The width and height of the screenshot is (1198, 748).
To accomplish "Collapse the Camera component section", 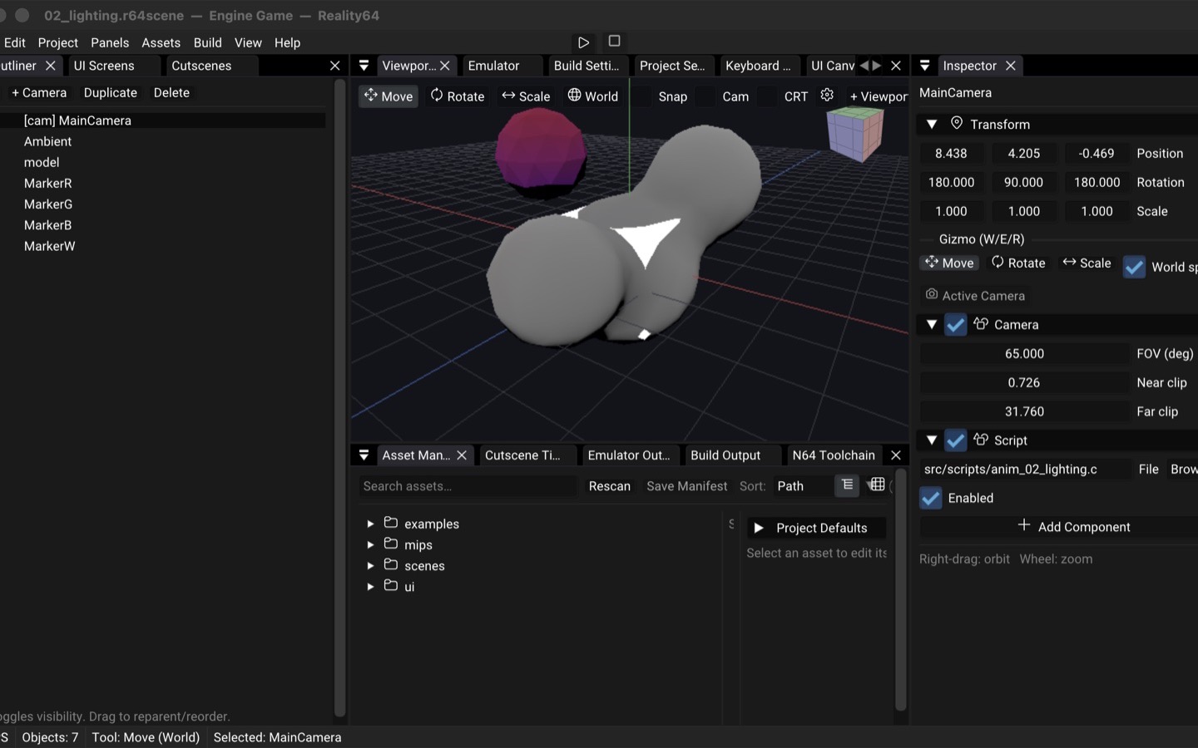I will pyautogui.click(x=932, y=325).
